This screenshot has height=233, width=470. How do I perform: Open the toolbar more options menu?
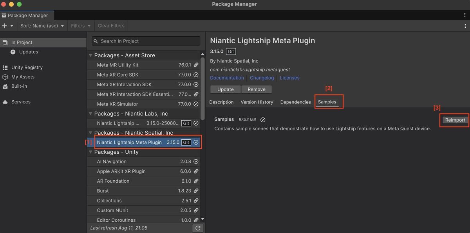coord(465,26)
